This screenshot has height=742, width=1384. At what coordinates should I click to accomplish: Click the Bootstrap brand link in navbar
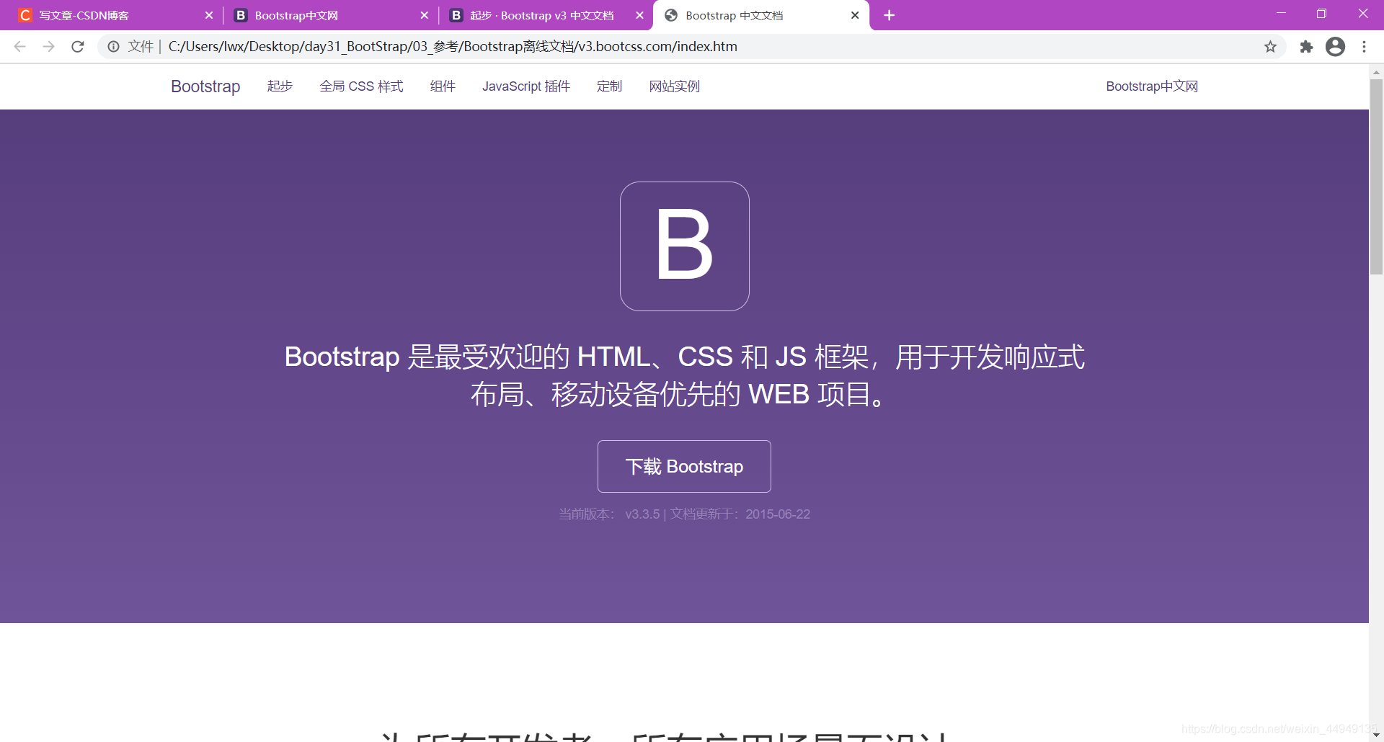pyautogui.click(x=205, y=86)
